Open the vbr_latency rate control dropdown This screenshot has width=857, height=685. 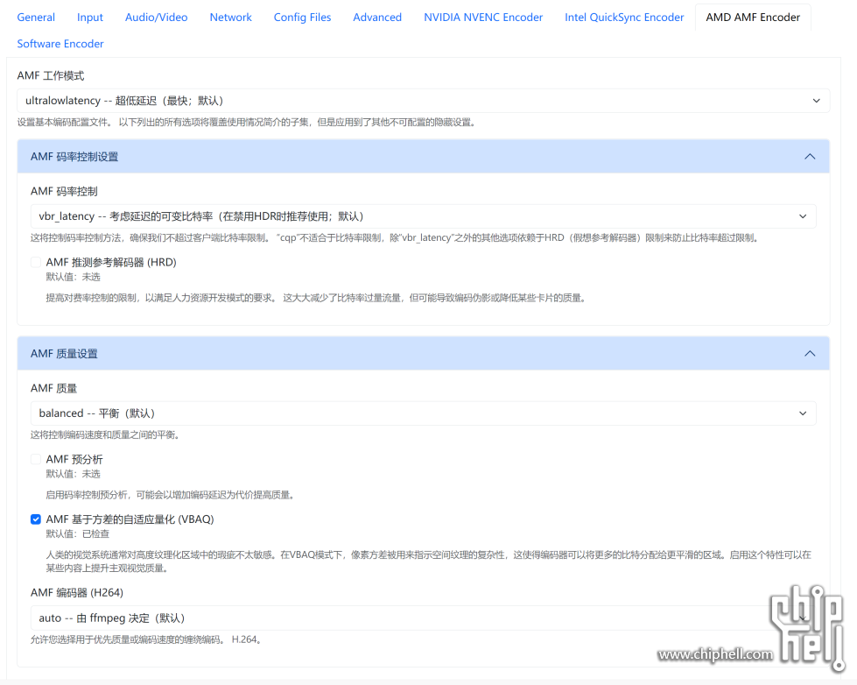click(423, 216)
